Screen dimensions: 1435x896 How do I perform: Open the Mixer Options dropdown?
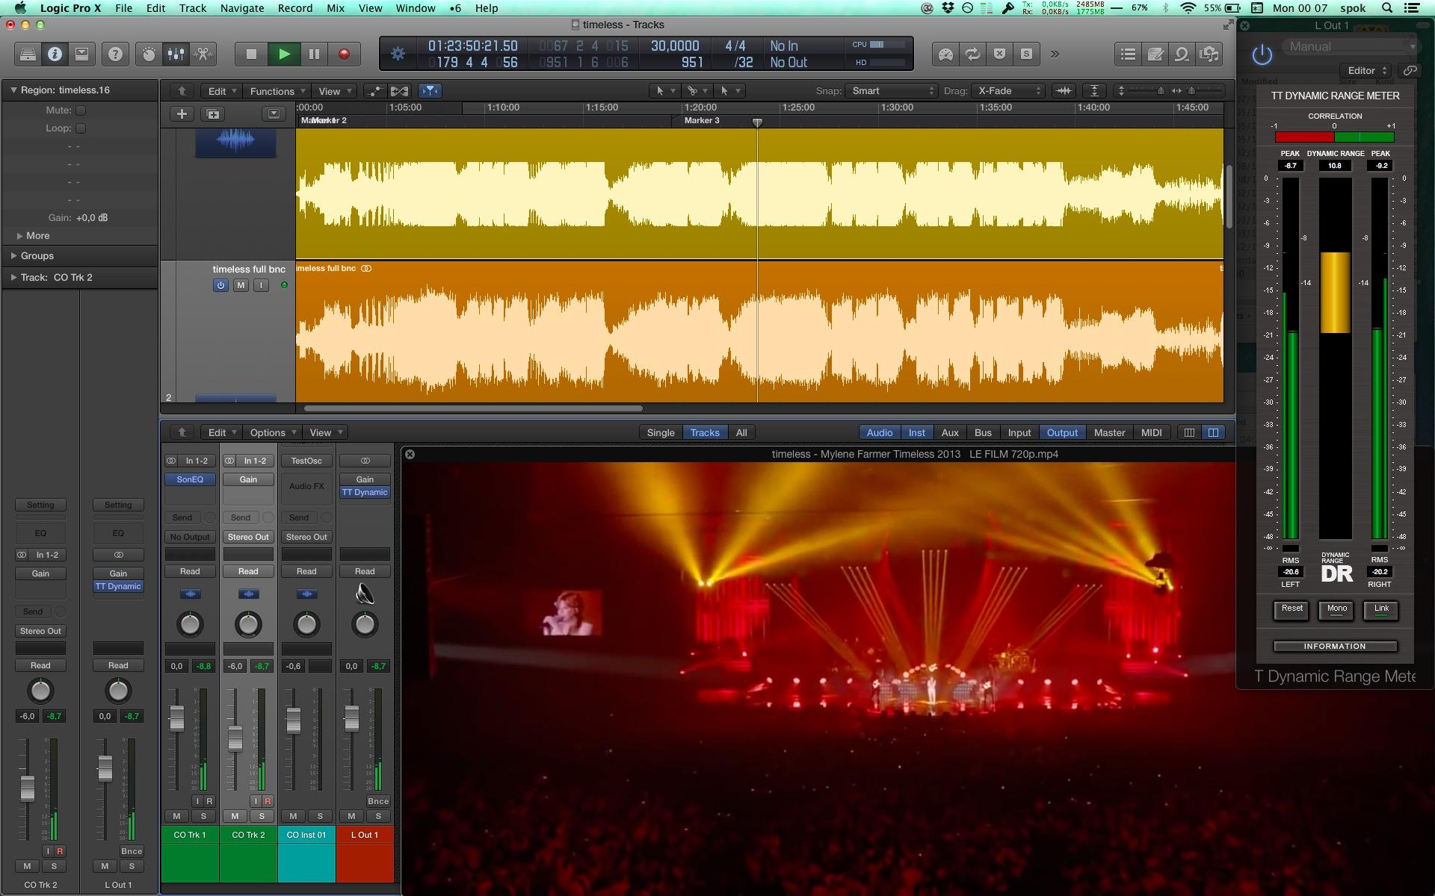[273, 432]
